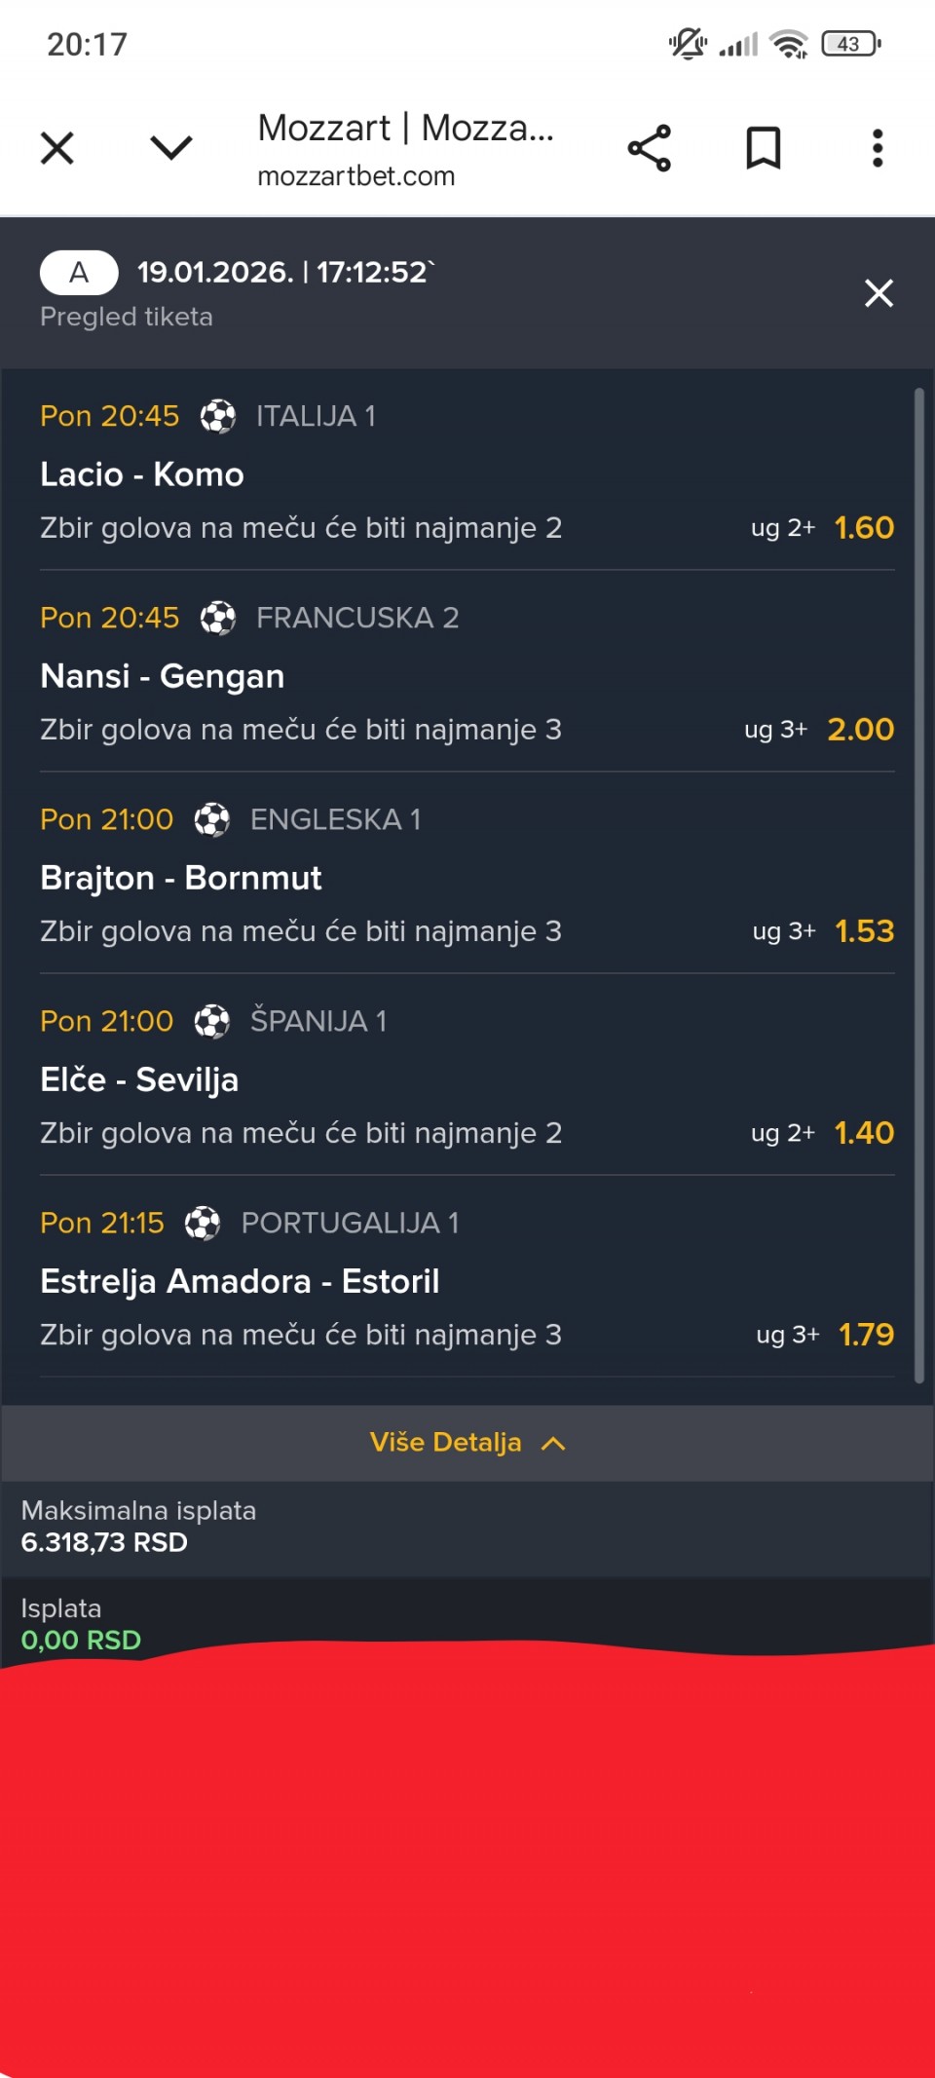Viewport: 935px width, 2078px height.
Task: Open the Nansi - Gengan match
Action: tap(163, 676)
